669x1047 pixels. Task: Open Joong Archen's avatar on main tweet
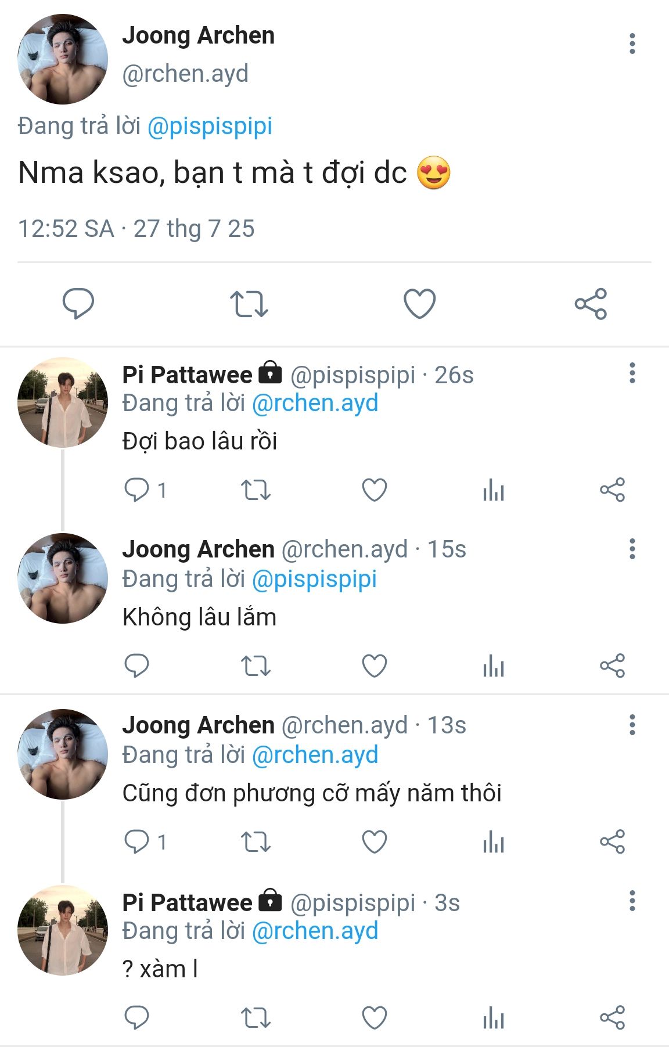[x=63, y=59]
